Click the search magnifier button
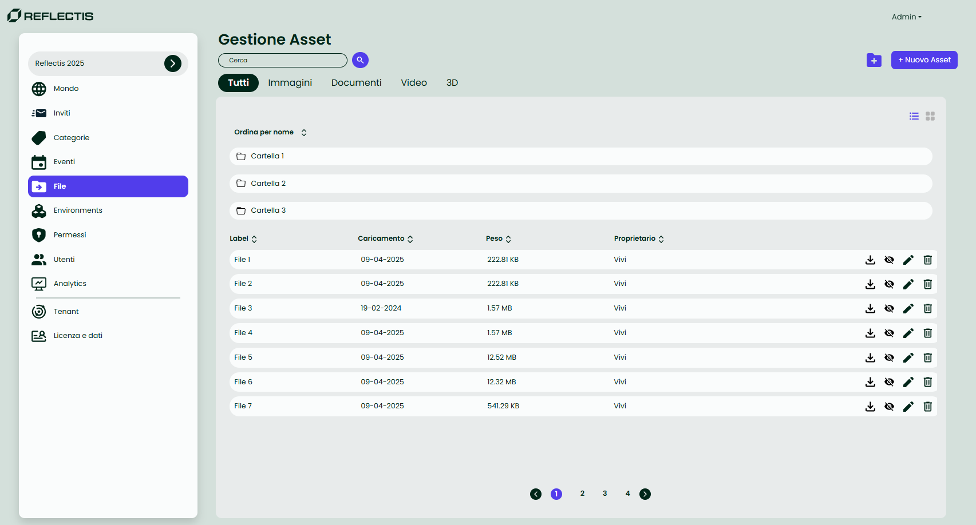Viewport: 976px width, 525px height. [360, 60]
